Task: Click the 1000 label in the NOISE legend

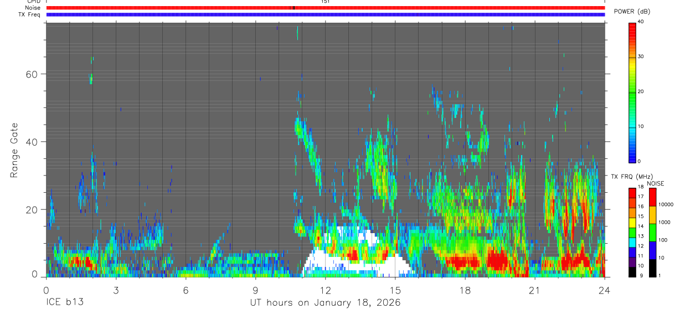Action: tap(665, 222)
